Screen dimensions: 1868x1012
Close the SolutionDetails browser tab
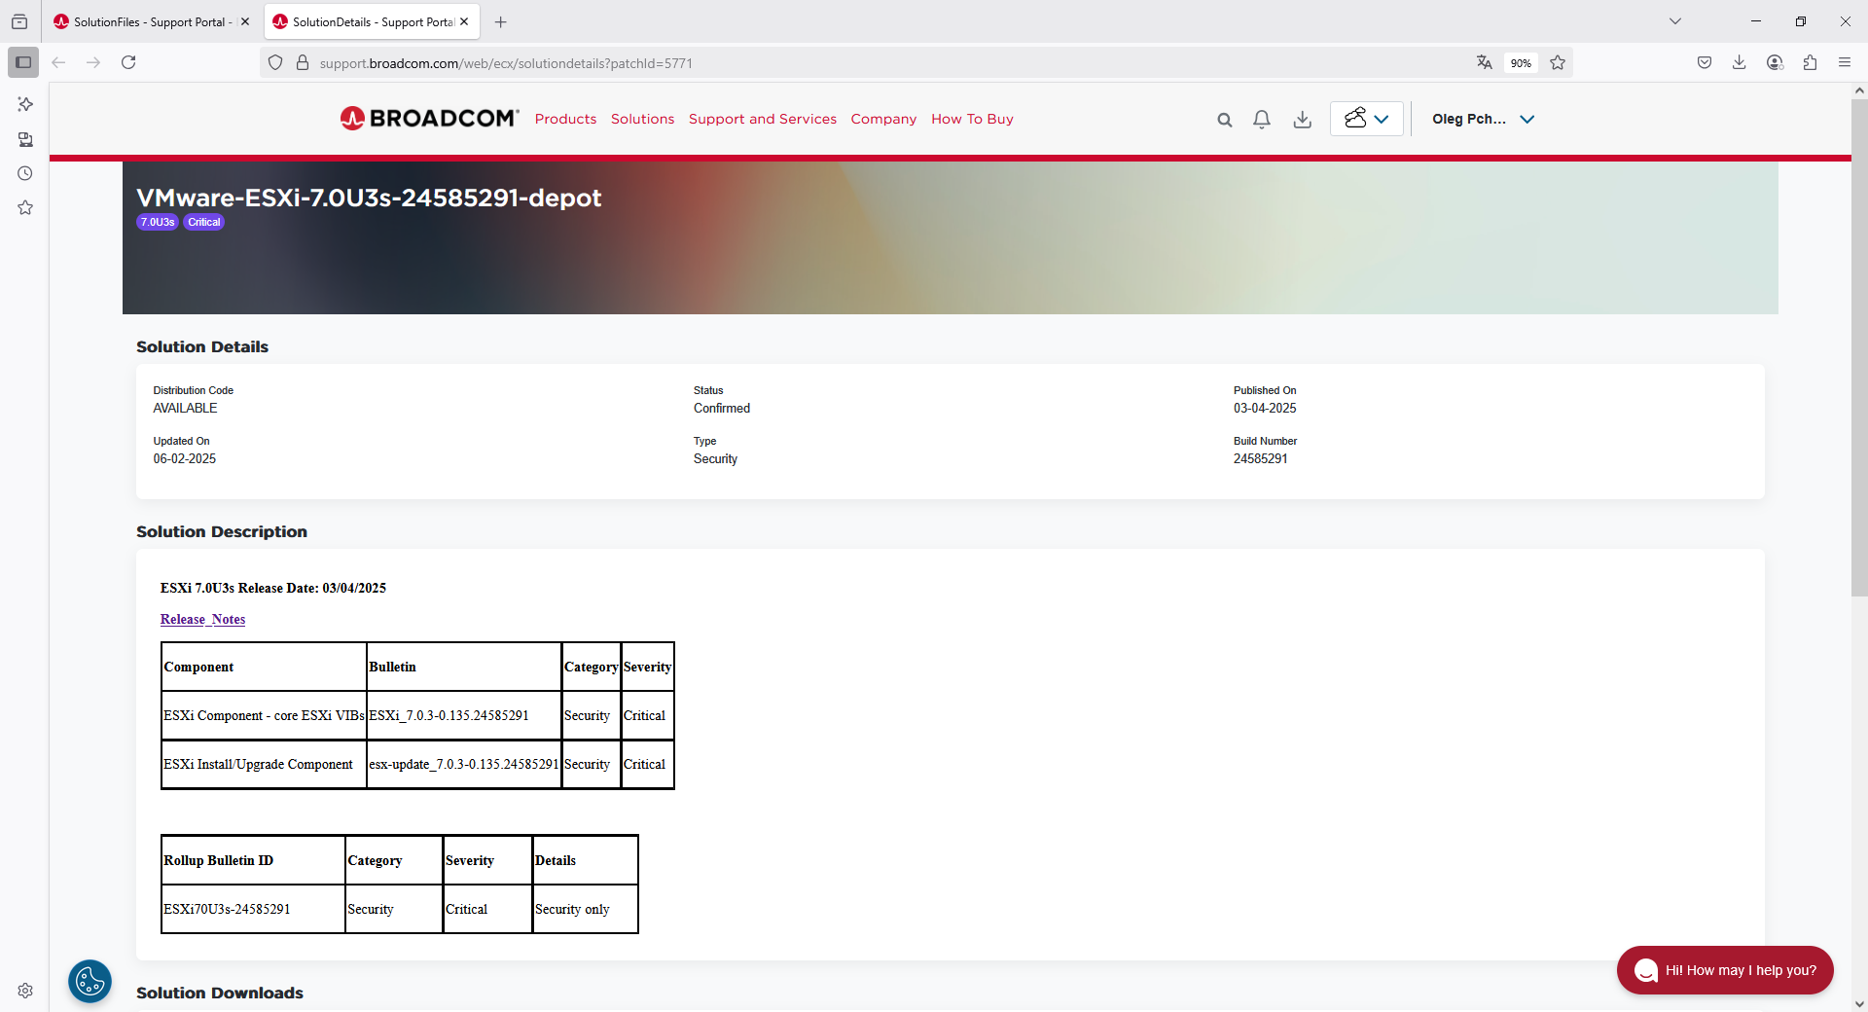coord(464,21)
